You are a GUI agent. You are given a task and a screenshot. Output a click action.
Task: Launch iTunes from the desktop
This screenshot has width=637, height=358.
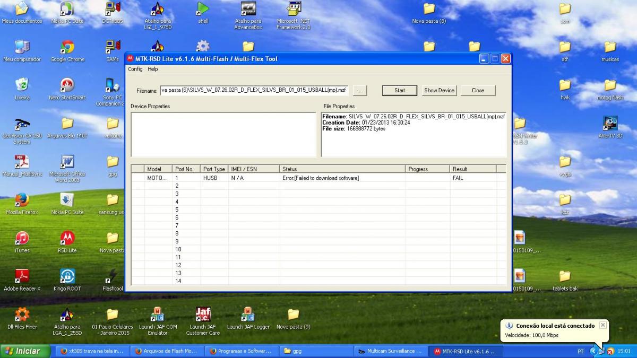[22, 239]
